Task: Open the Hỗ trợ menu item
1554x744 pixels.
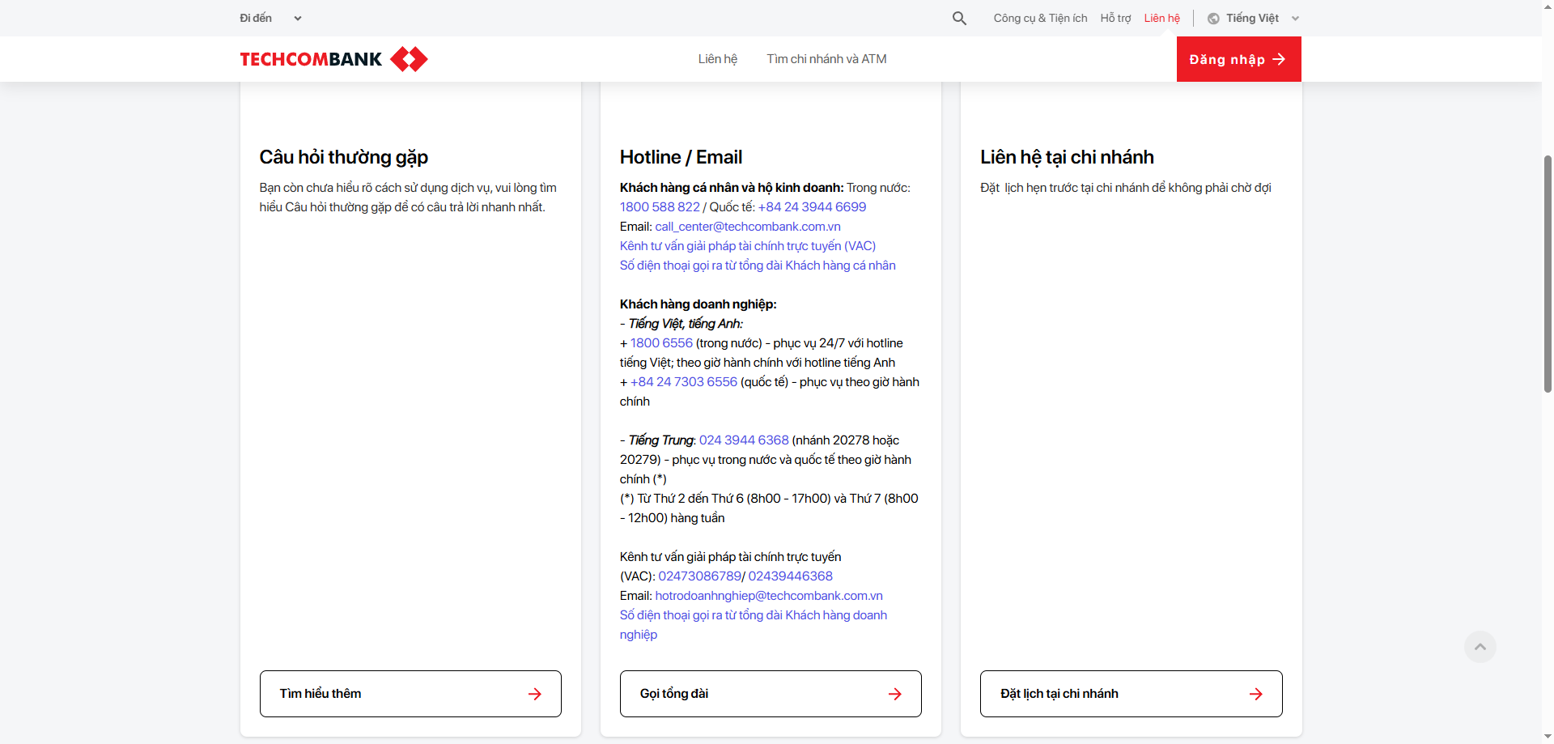Action: point(1115,18)
